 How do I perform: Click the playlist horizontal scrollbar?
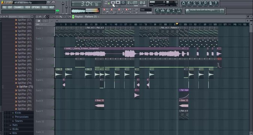pyautogui.click(x=152, y=21)
